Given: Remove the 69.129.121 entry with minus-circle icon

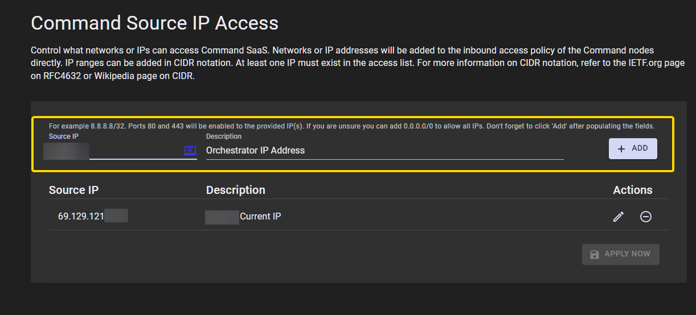Looking at the screenshot, I should (646, 217).
